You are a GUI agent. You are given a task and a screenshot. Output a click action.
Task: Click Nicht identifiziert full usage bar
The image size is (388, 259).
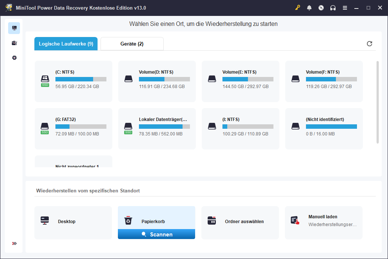331,127
